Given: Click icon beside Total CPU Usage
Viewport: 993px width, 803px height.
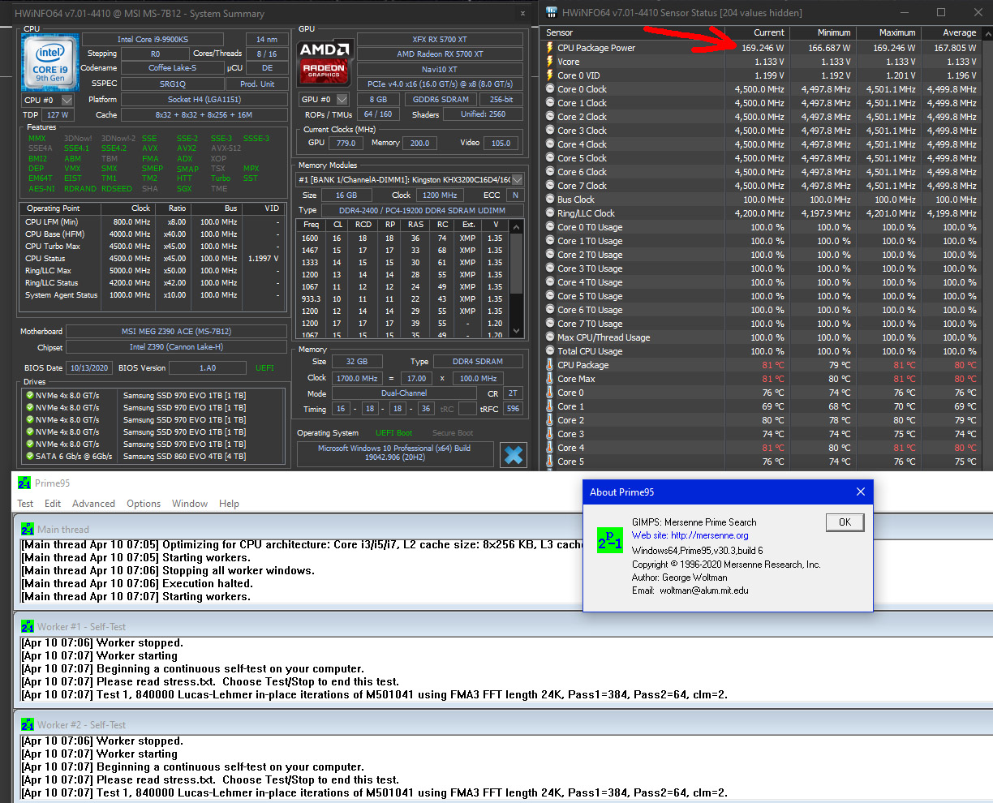Looking at the screenshot, I should [x=550, y=351].
